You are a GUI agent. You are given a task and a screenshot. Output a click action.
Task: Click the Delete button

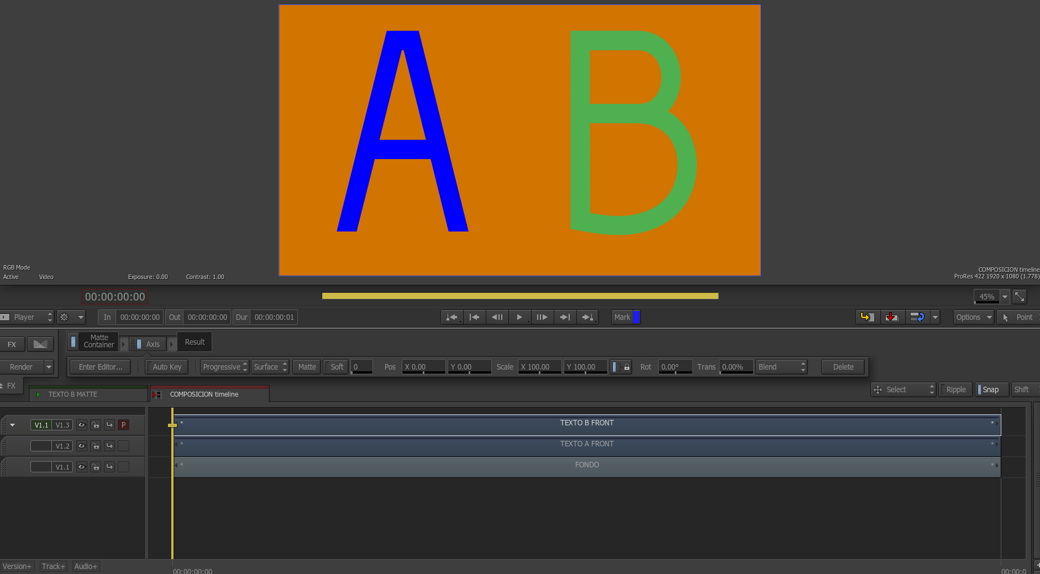[843, 367]
